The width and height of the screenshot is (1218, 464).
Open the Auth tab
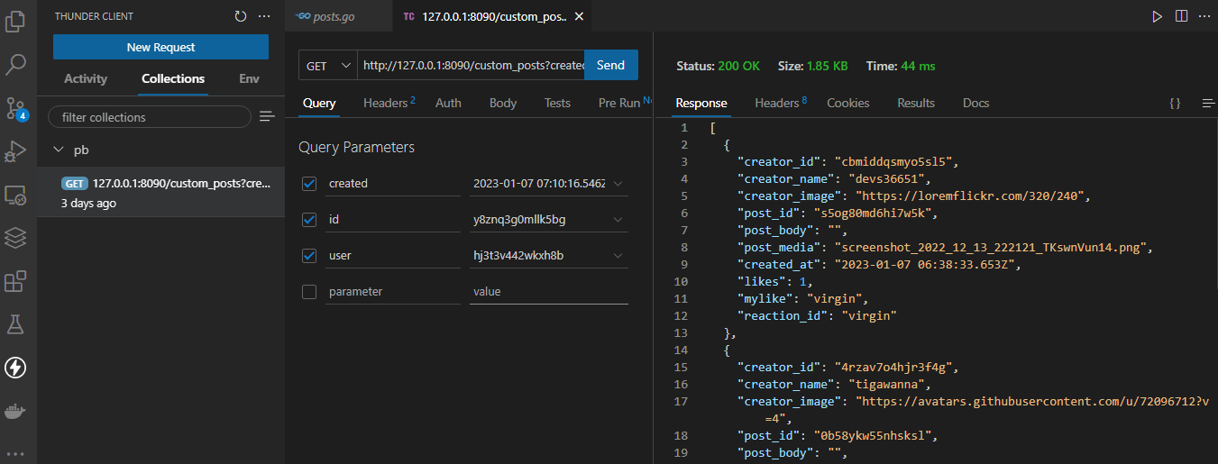coord(448,103)
